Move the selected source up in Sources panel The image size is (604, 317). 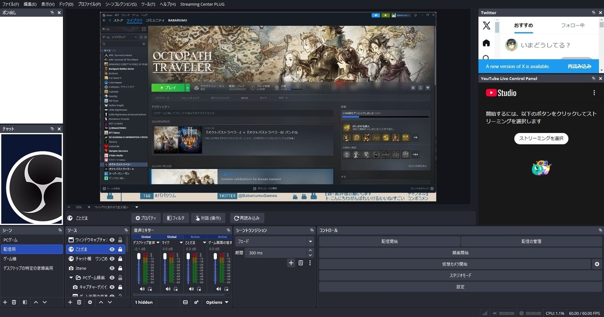click(x=101, y=302)
